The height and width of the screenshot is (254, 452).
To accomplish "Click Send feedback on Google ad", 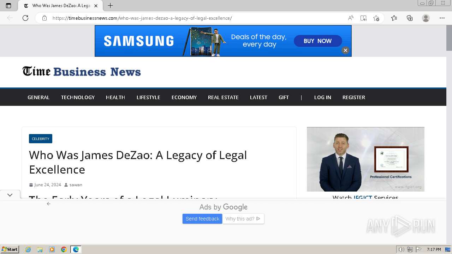I will point(202,219).
